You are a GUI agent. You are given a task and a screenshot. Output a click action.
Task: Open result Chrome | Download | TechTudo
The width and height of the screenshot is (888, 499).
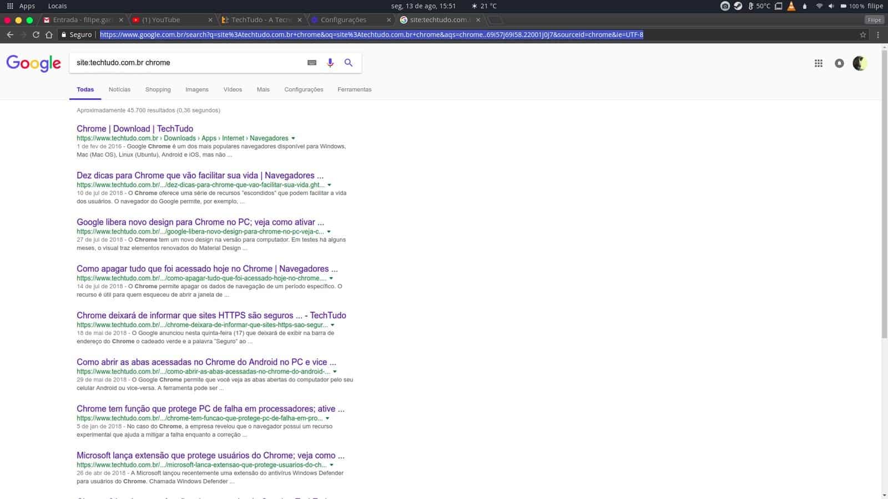pos(135,129)
